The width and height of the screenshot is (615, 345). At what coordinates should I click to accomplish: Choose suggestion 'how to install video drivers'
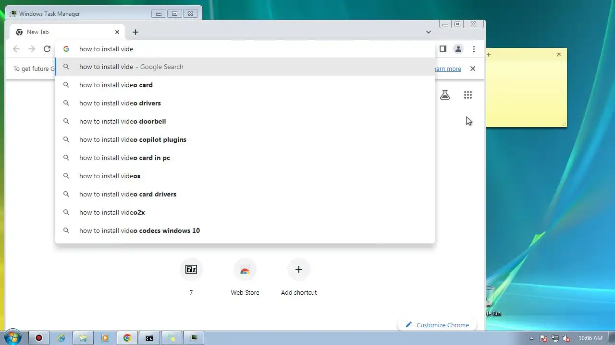tap(245, 103)
